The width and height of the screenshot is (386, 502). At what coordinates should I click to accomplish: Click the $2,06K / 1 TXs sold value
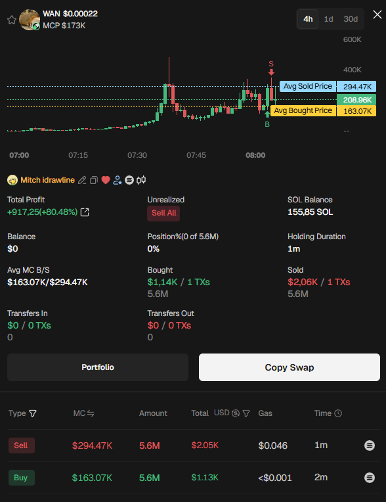click(319, 282)
